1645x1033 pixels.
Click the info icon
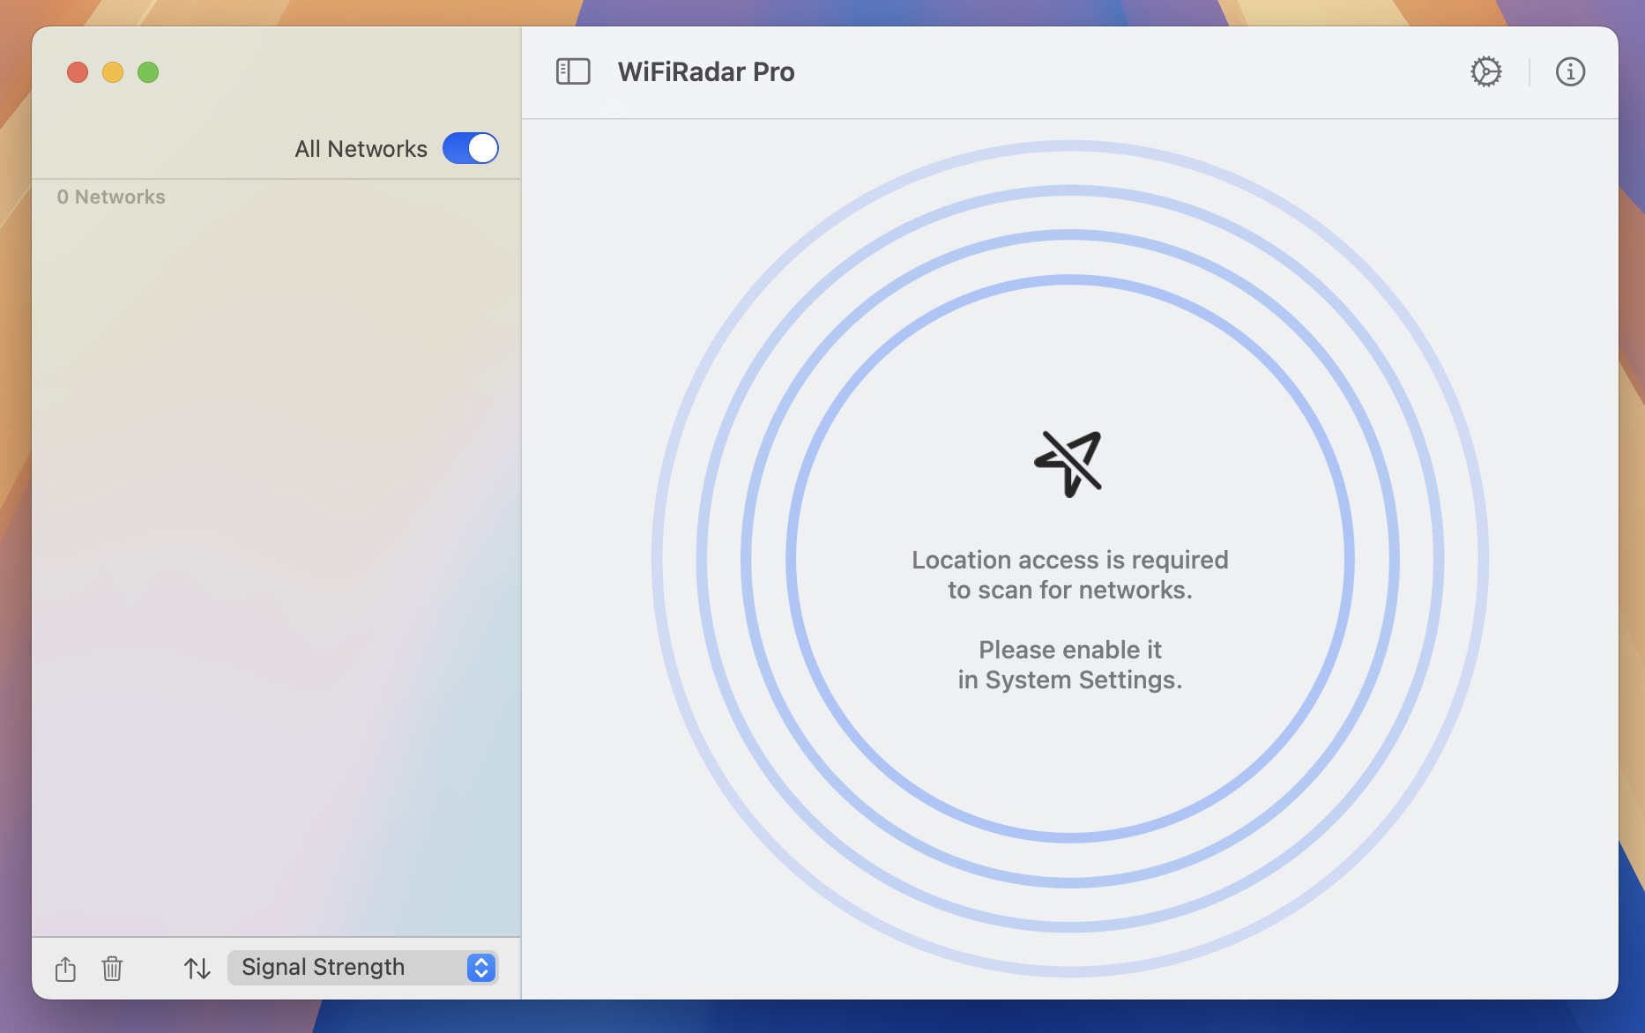(1570, 71)
